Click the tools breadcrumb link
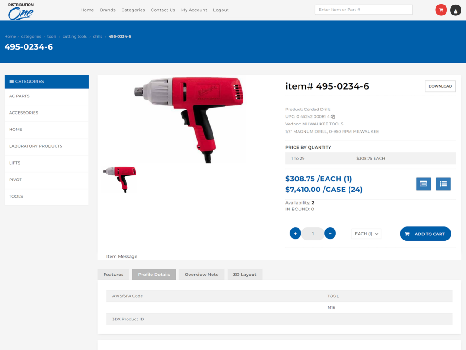 pos(52,36)
